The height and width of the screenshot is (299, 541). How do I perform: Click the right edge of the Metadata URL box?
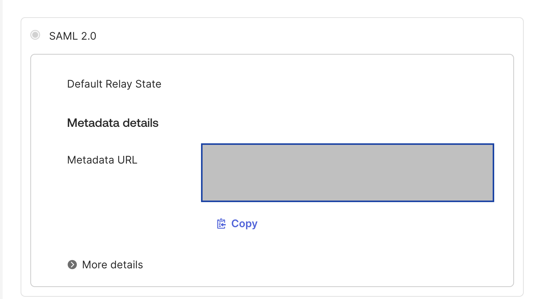[490, 173]
